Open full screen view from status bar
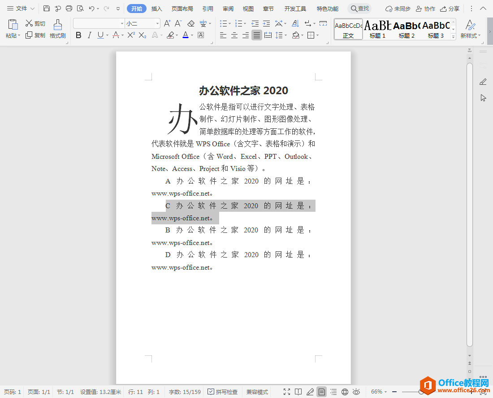The height and width of the screenshot is (398, 493). (x=287, y=392)
